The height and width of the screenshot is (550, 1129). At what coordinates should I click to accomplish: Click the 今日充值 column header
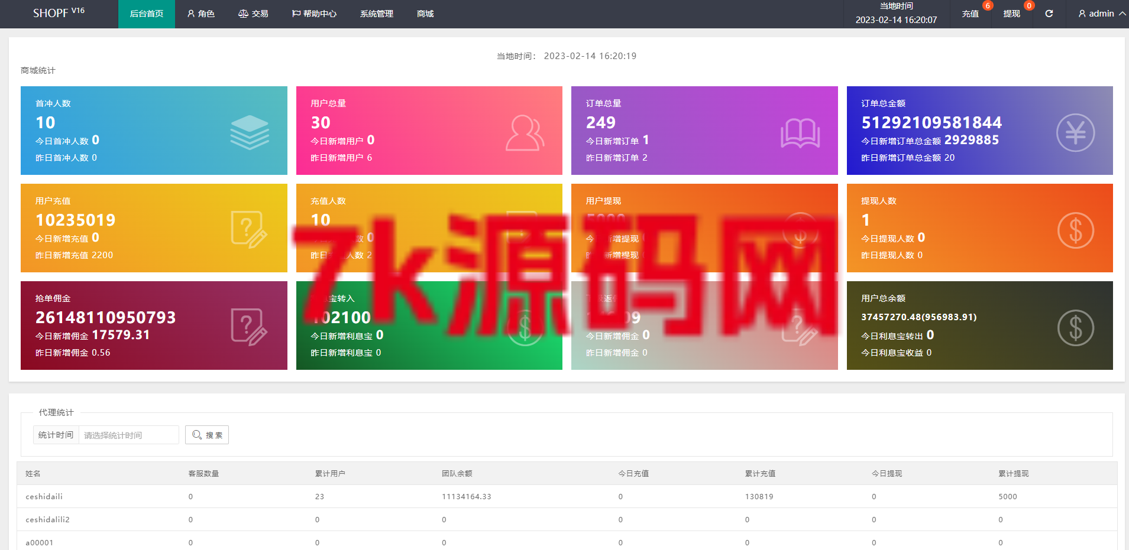pyautogui.click(x=633, y=473)
